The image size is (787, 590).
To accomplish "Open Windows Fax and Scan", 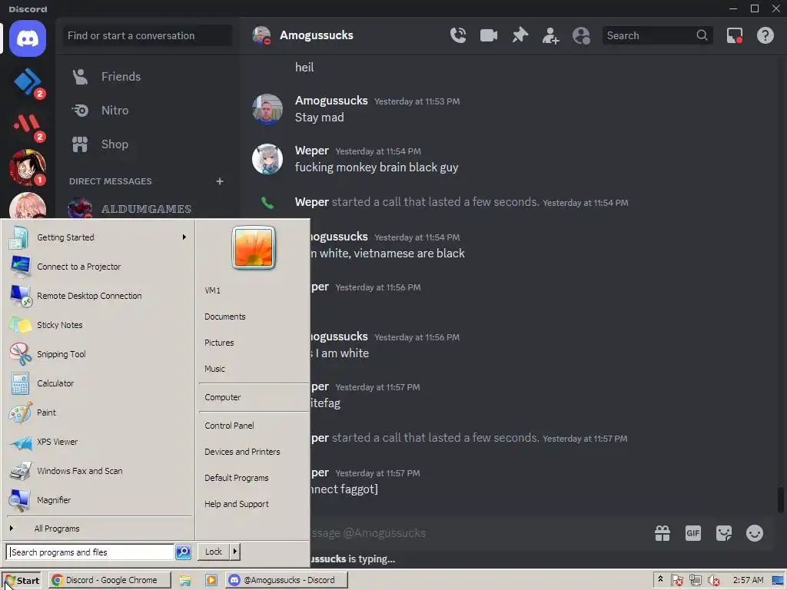I will pyautogui.click(x=98, y=471).
